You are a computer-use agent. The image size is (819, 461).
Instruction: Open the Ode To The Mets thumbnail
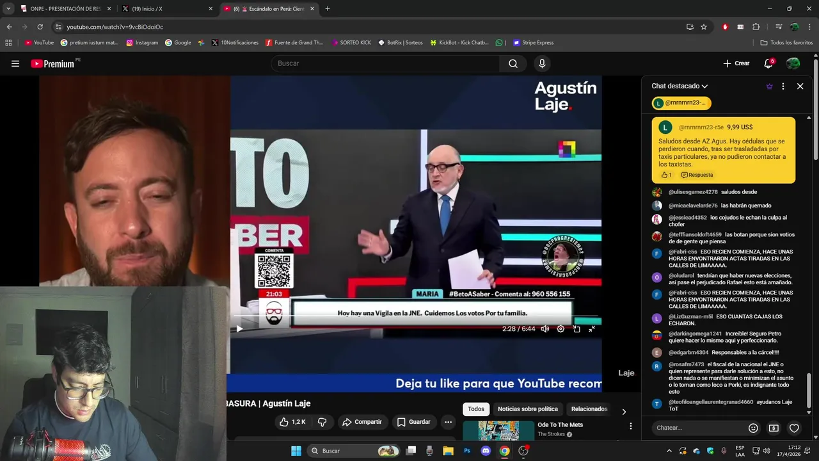pyautogui.click(x=498, y=431)
